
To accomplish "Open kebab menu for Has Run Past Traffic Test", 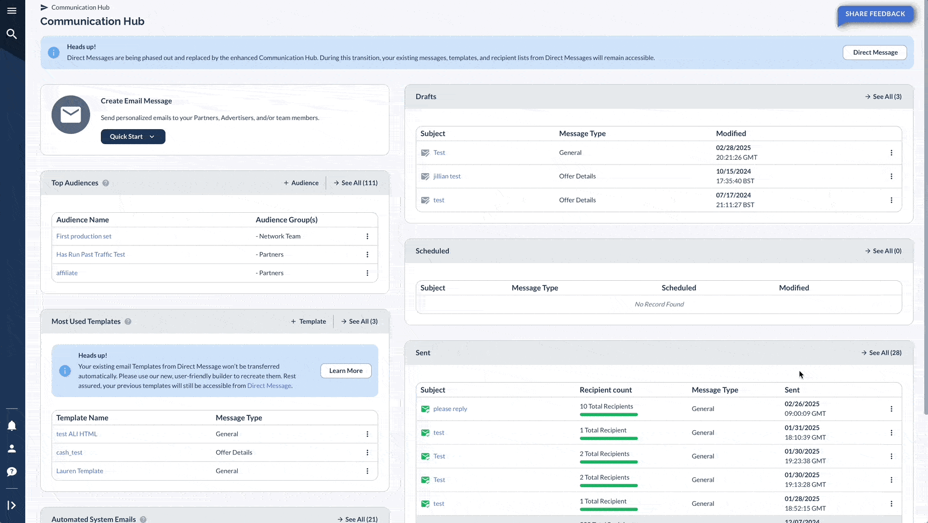I will point(367,255).
